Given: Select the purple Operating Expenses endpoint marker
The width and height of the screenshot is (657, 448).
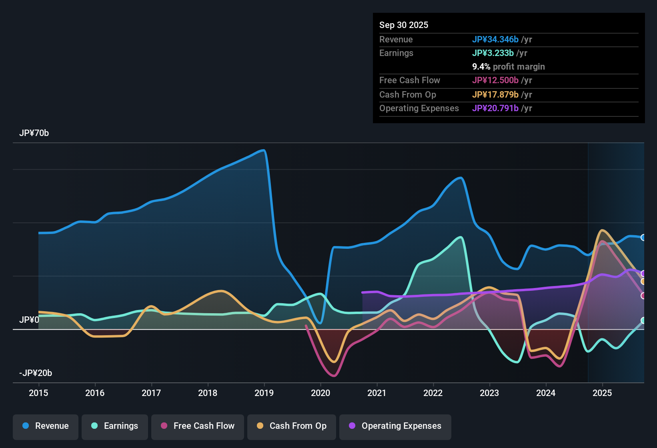Looking at the screenshot, I should click(643, 273).
